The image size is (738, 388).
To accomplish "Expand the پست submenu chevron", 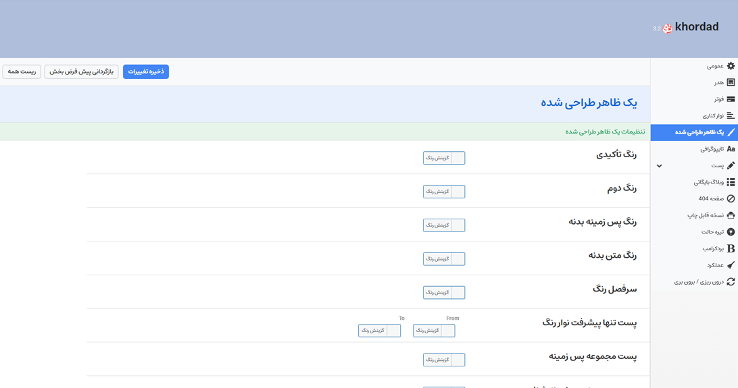I will click(x=660, y=166).
